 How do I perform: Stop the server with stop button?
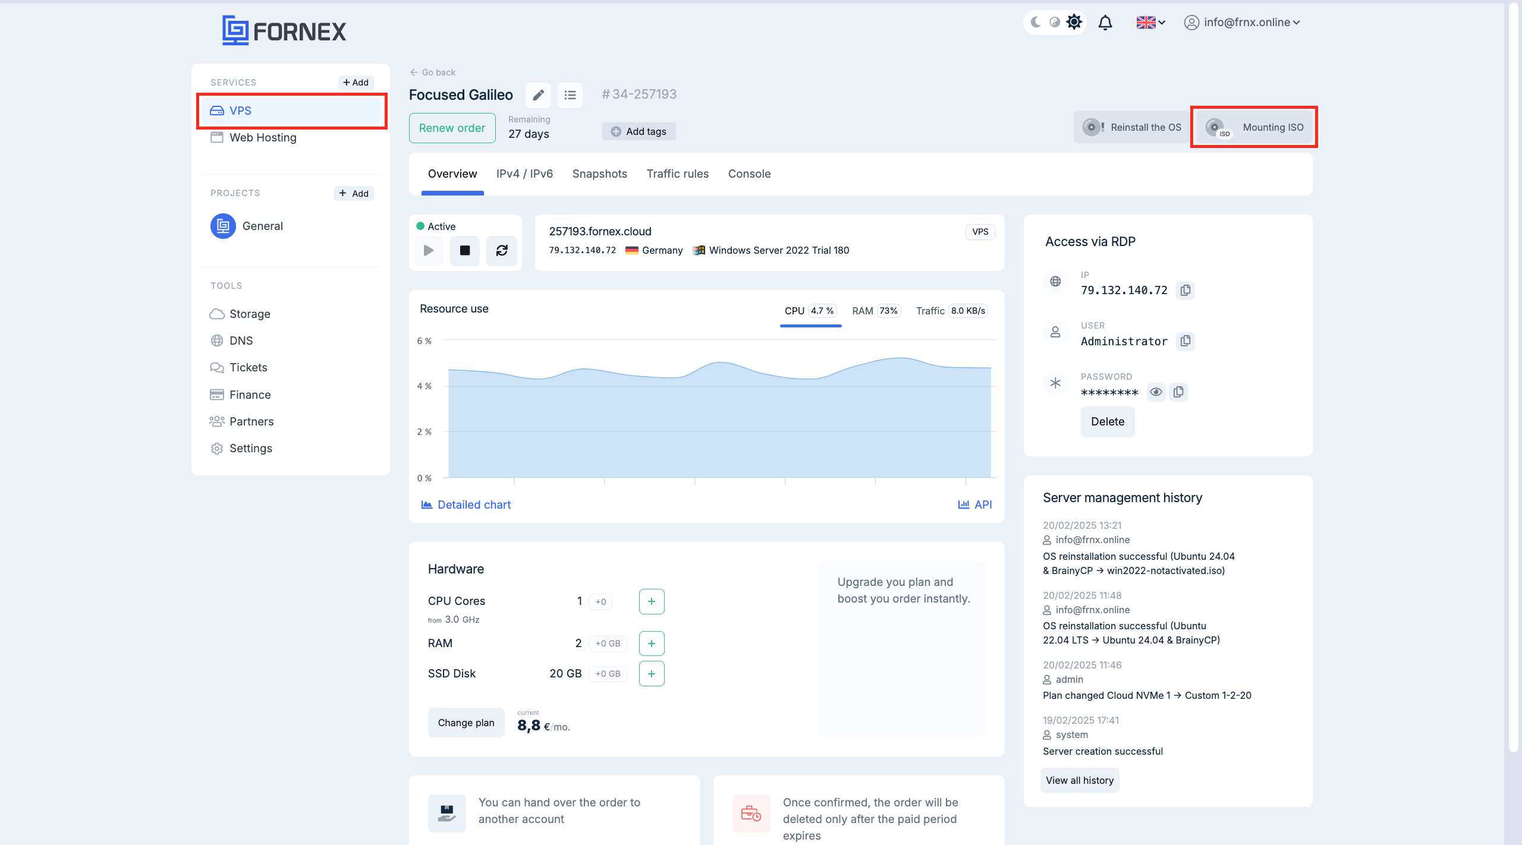(465, 250)
